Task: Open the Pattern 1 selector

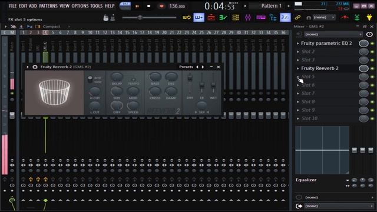Action: [x=271, y=6]
